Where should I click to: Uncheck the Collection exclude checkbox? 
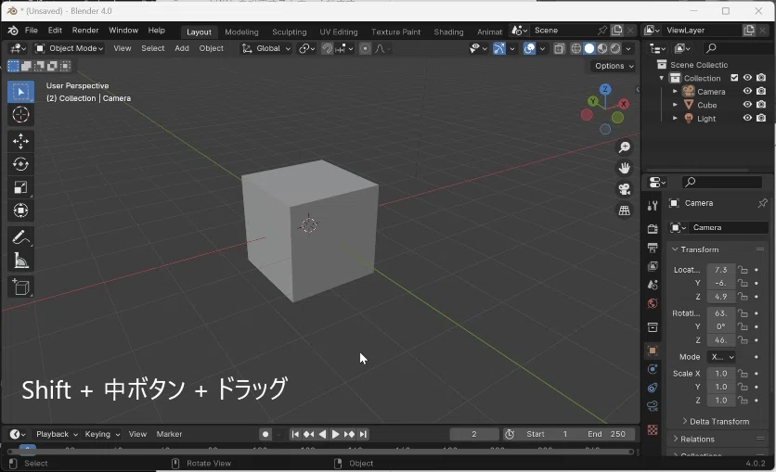[x=734, y=78]
